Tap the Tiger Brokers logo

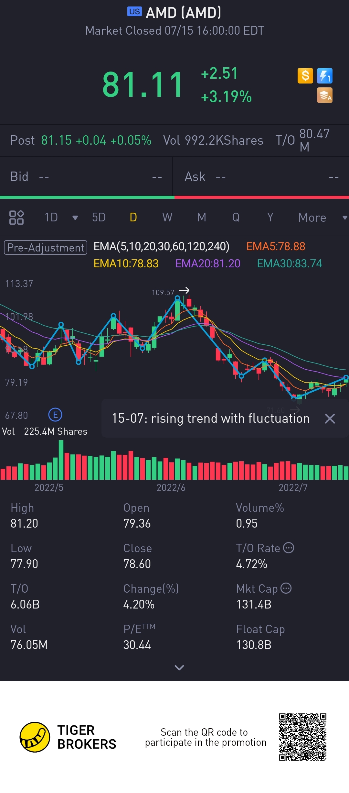coord(68,737)
